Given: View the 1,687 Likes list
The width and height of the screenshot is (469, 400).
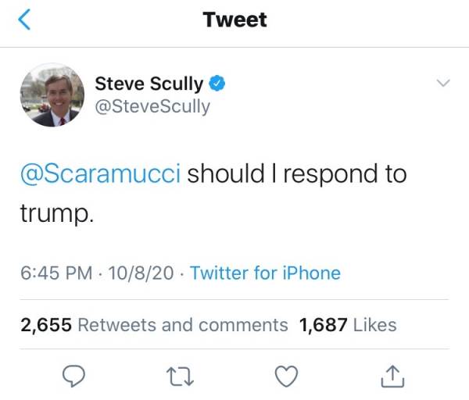Looking at the screenshot, I should coord(348,324).
